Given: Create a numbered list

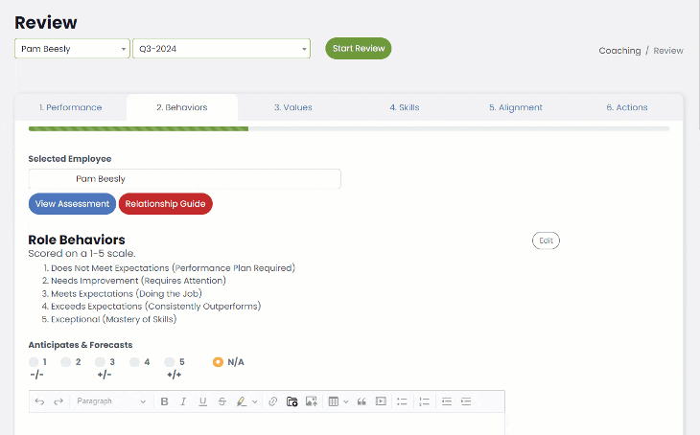Looking at the screenshot, I should pyautogui.click(x=425, y=401).
